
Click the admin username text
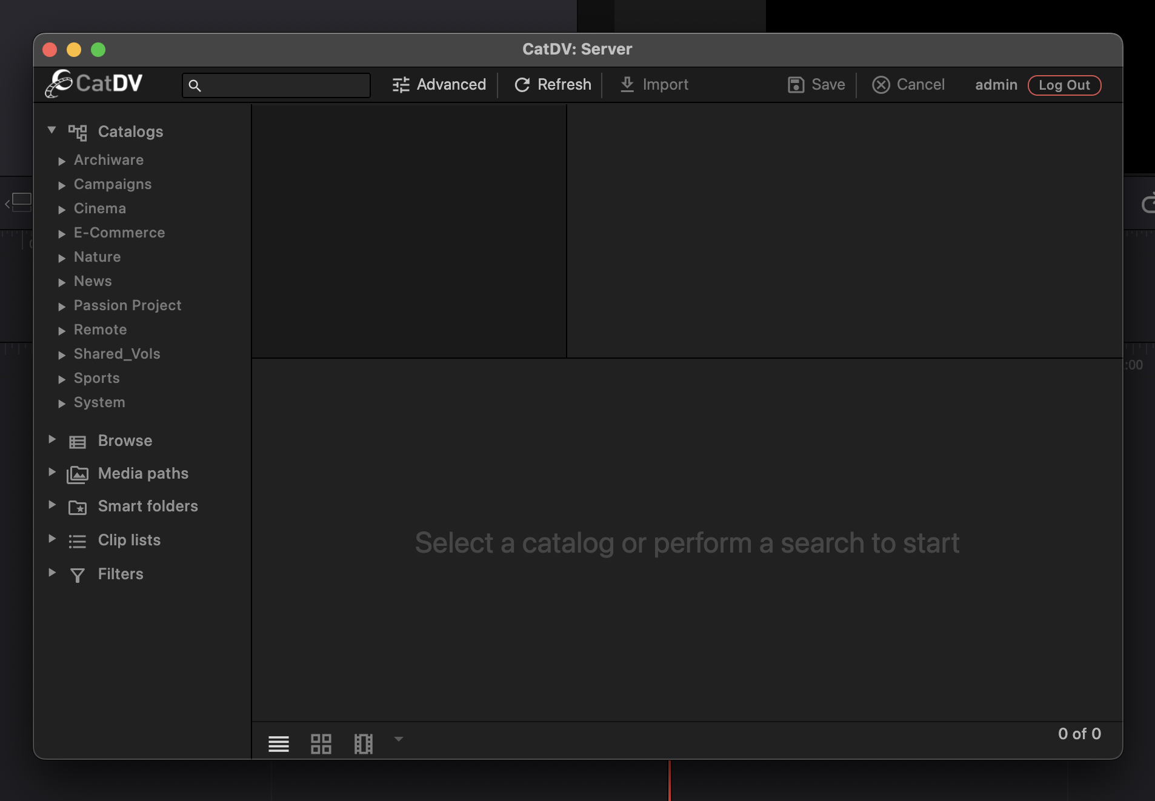(996, 85)
